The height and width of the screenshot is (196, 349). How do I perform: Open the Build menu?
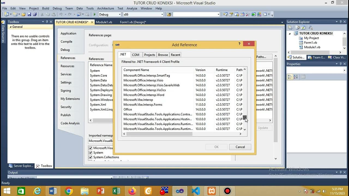click(46, 8)
